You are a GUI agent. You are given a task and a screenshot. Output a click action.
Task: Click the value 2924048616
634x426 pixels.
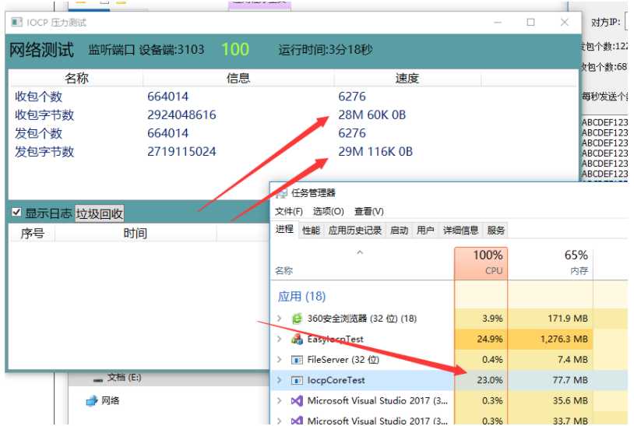pos(181,114)
